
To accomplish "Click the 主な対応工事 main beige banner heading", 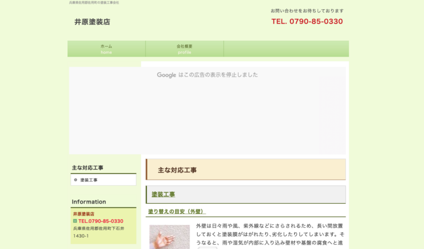I will tap(177, 170).
